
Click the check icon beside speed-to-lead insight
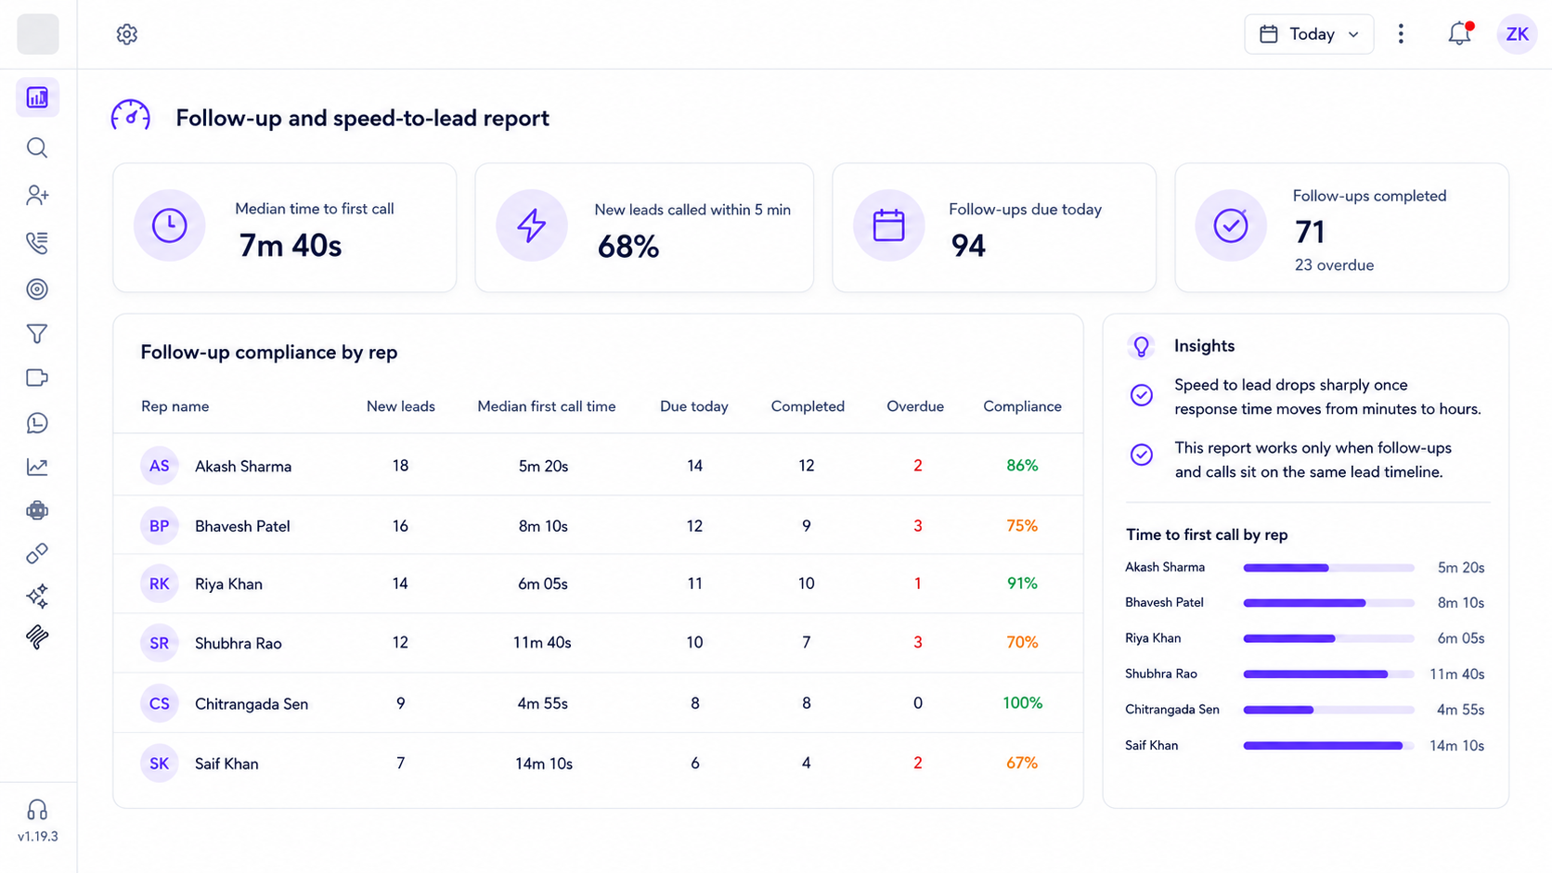click(1142, 395)
